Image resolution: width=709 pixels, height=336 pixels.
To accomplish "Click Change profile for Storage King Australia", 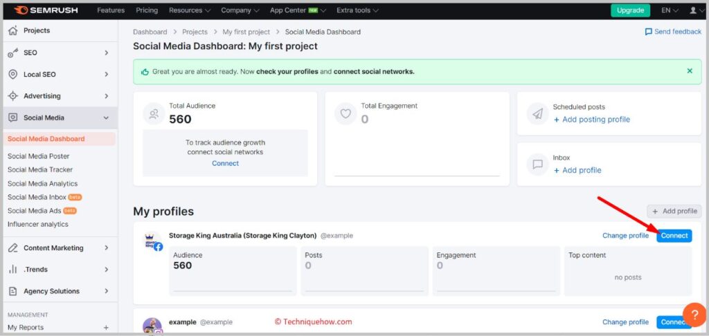I will [625, 236].
